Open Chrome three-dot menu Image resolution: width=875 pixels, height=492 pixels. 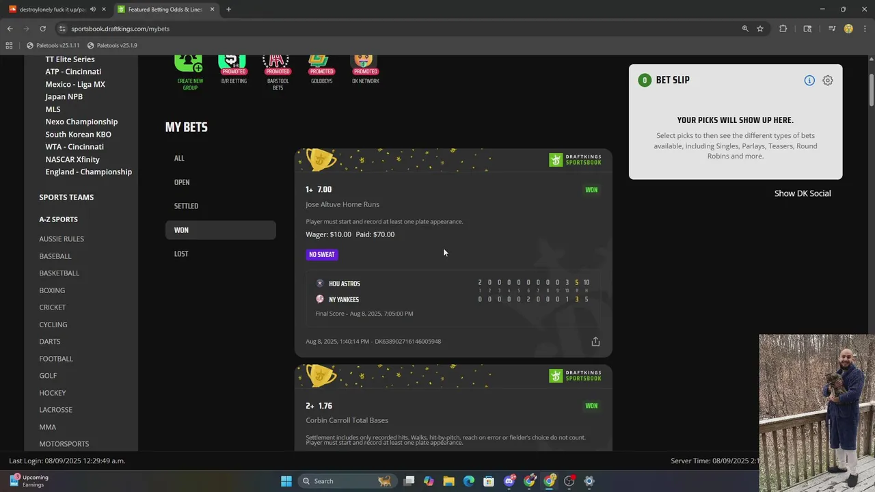pyautogui.click(x=864, y=29)
